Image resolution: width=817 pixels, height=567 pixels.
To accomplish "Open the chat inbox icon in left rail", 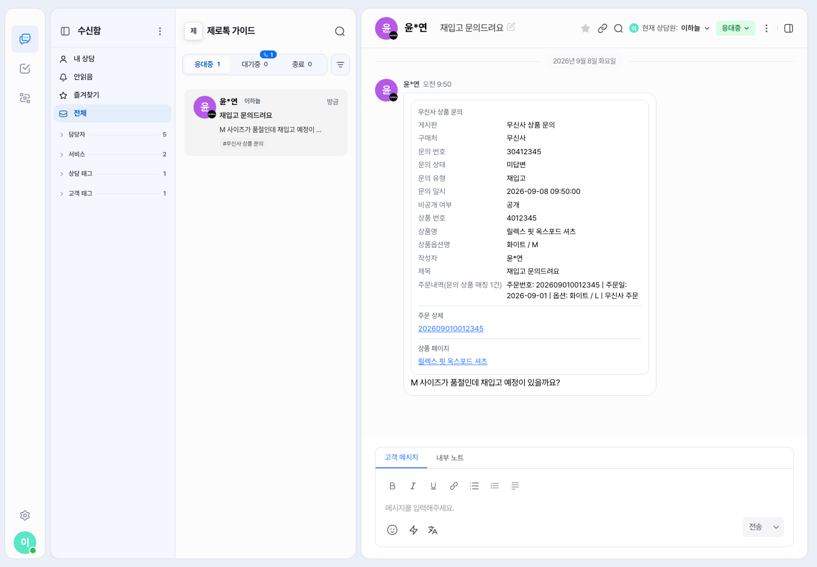I will coord(25,39).
